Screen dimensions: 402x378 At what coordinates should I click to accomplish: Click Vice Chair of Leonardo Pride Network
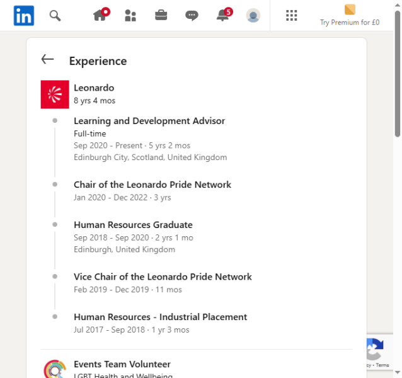point(163,277)
